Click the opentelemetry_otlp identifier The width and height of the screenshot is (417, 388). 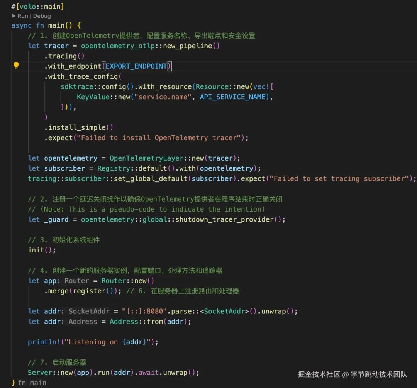coord(118,46)
